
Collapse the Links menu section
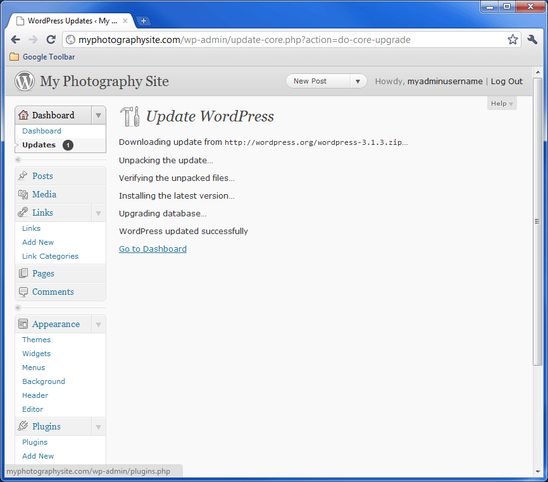click(x=99, y=213)
